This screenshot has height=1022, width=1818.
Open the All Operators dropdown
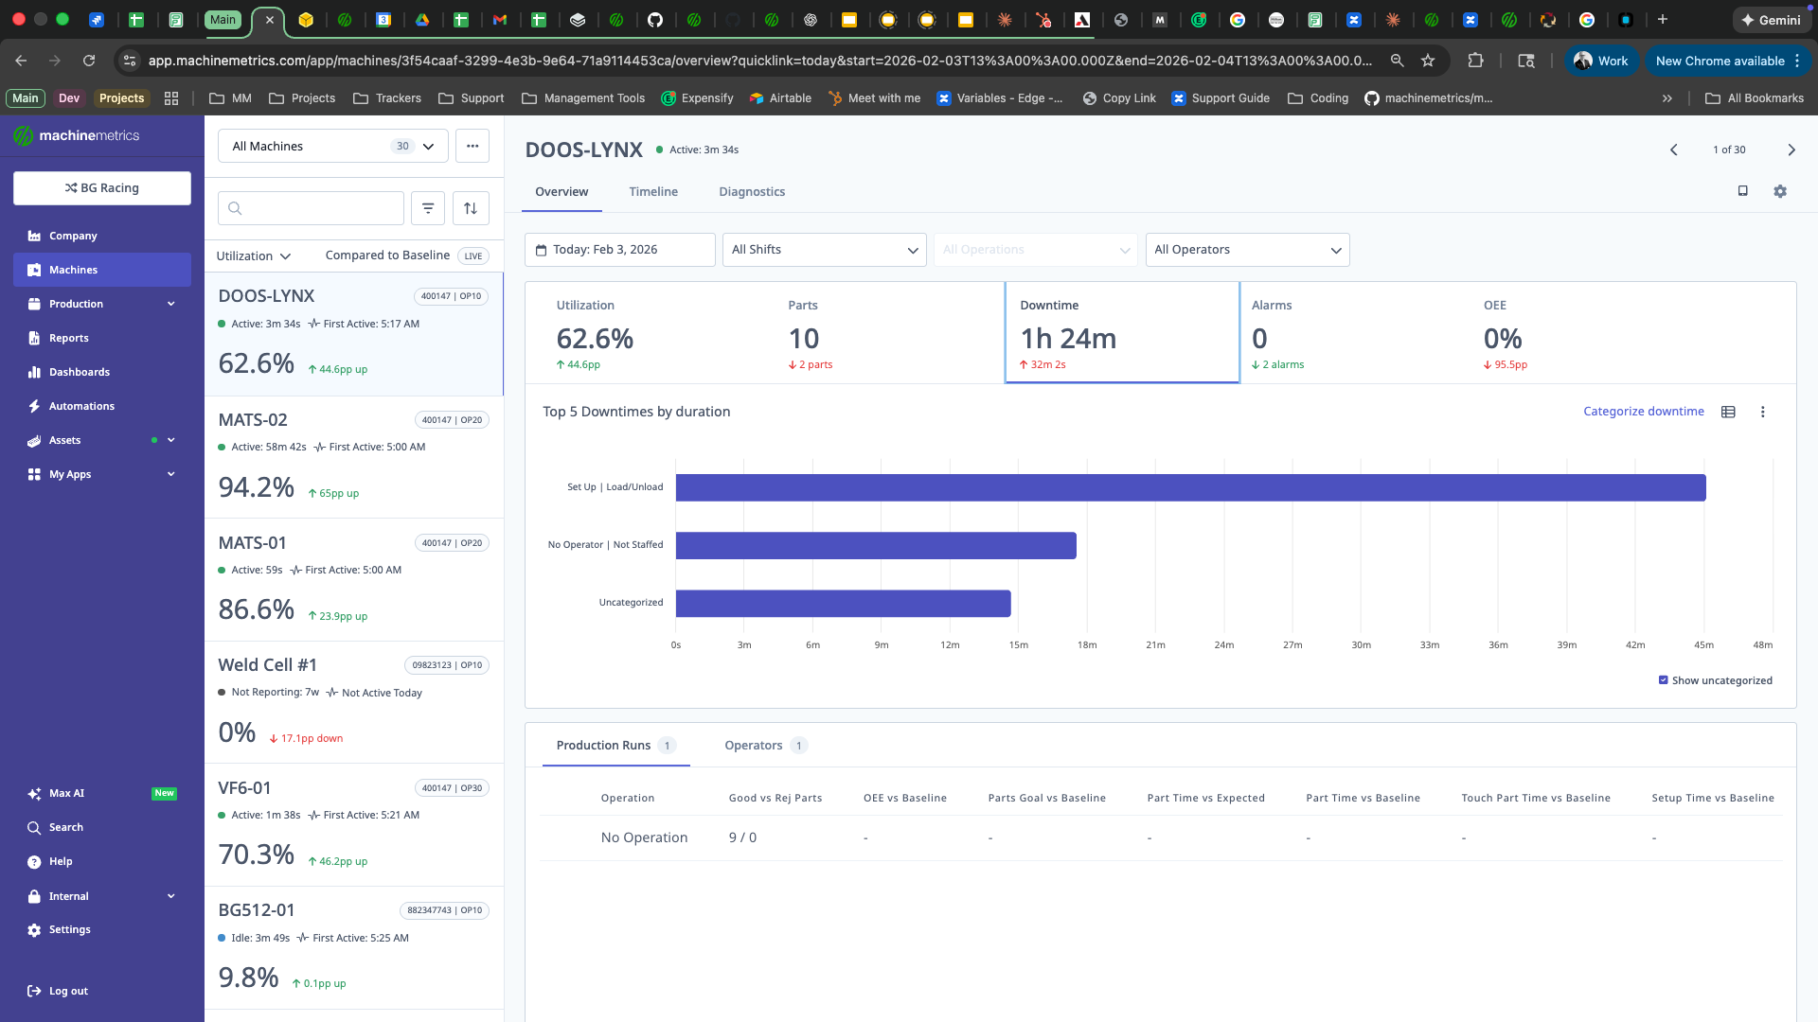click(x=1247, y=250)
